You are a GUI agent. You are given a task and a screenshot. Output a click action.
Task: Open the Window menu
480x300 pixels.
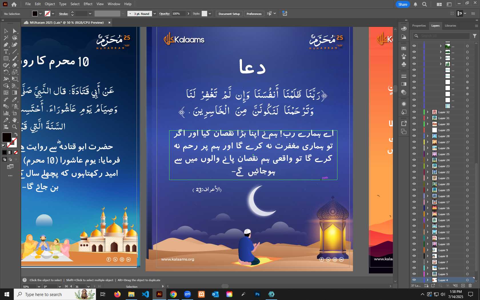point(114,4)
